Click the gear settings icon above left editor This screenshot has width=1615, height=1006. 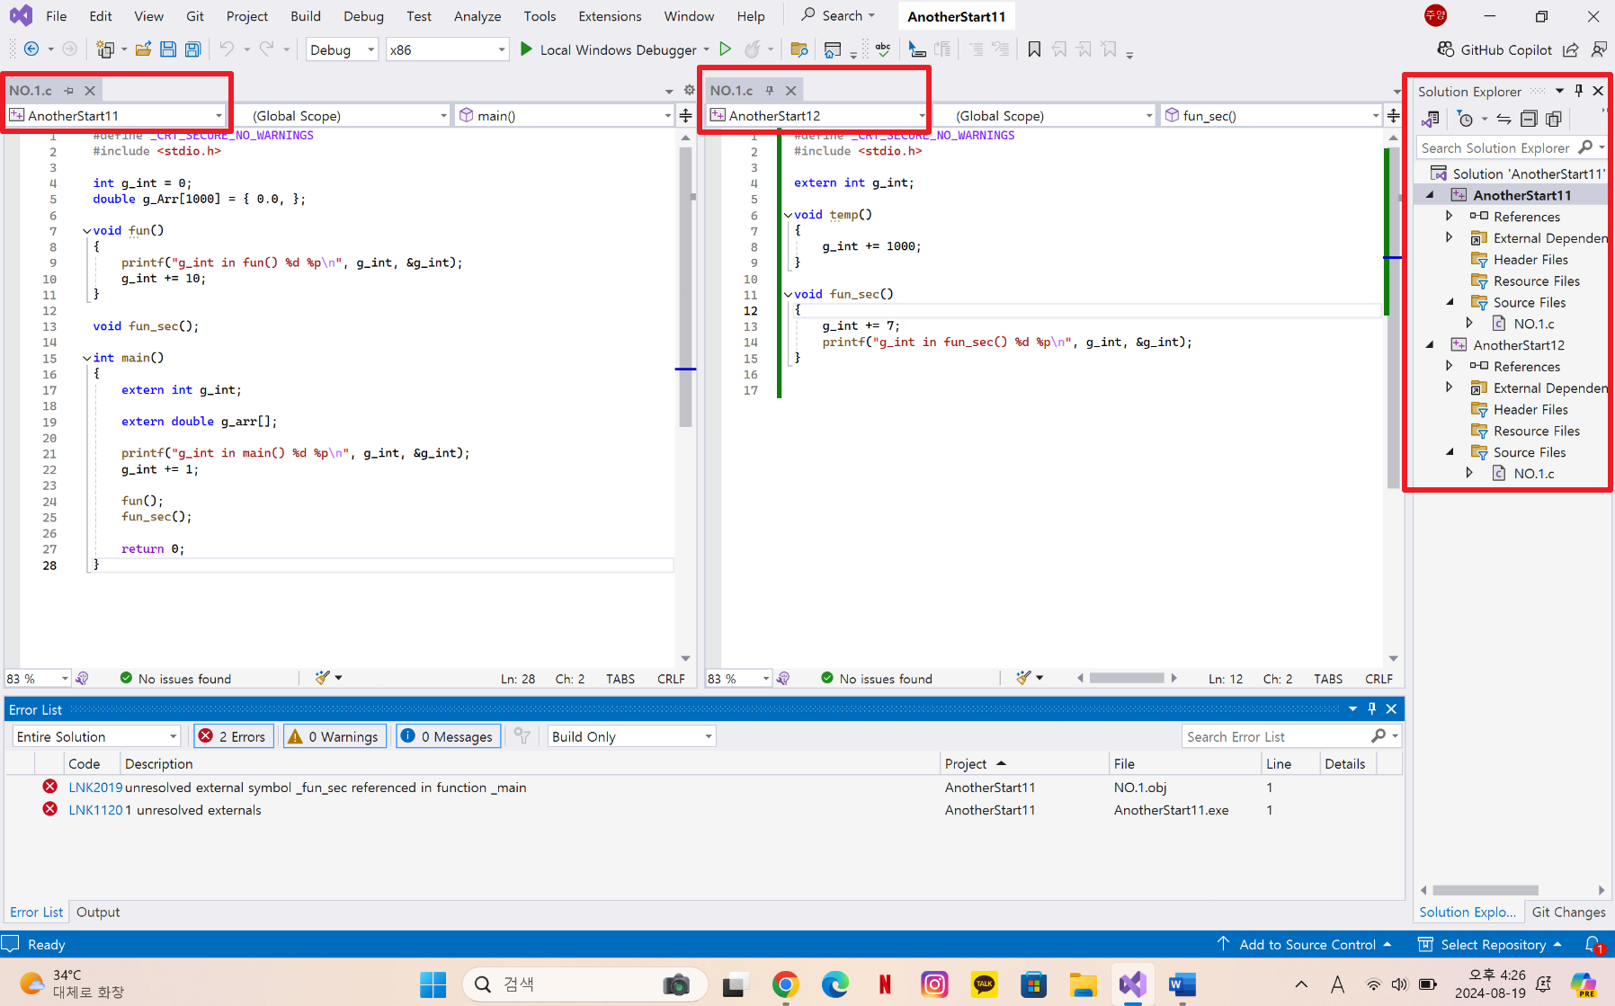pyautogui.click(x=689, y=90)
